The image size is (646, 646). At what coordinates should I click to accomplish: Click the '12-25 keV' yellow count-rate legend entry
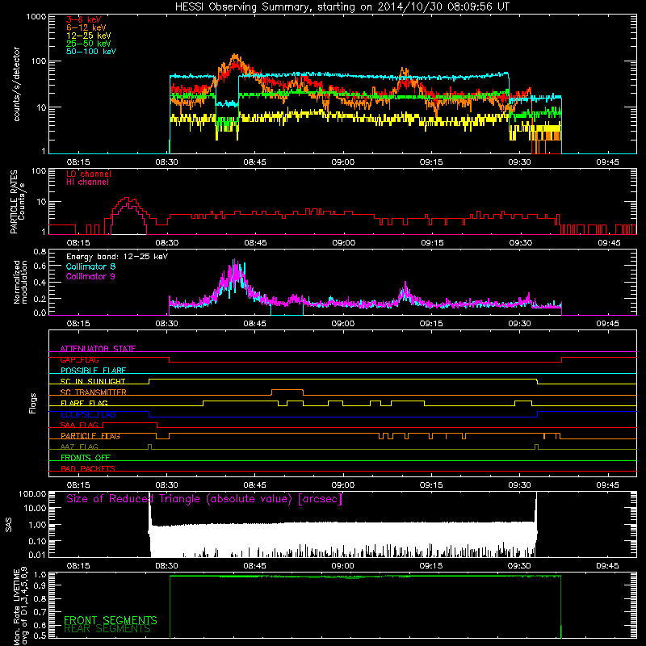(89, 36)
